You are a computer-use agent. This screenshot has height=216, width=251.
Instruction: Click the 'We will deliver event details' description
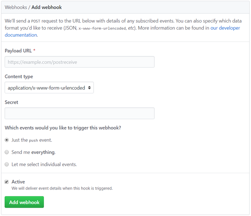pos(62,188)
